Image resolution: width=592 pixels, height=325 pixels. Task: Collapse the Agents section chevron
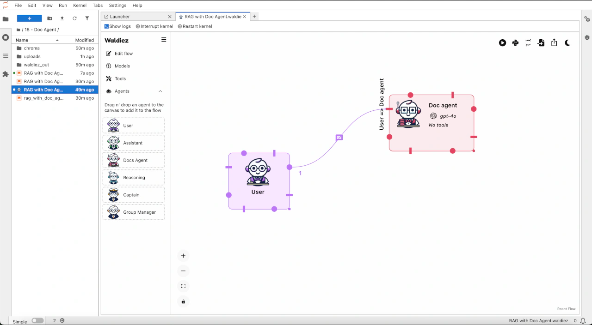[160, 91]
